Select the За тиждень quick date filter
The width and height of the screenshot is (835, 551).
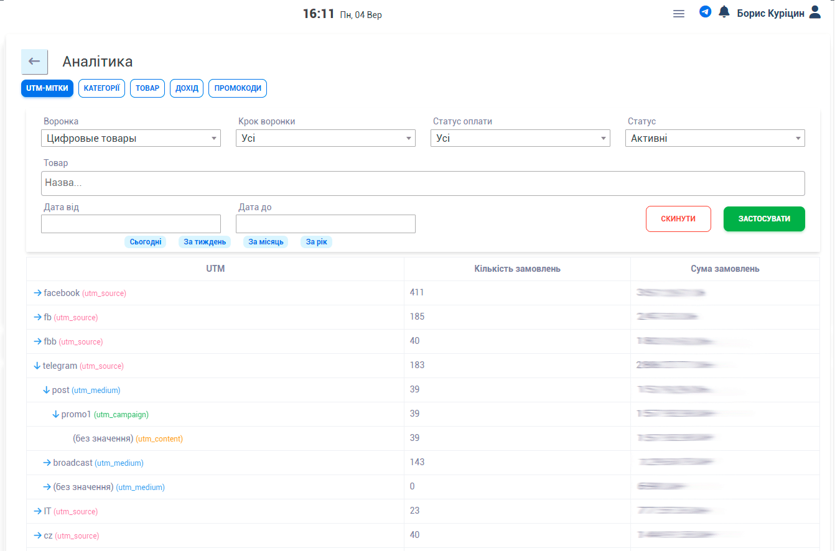205,242
